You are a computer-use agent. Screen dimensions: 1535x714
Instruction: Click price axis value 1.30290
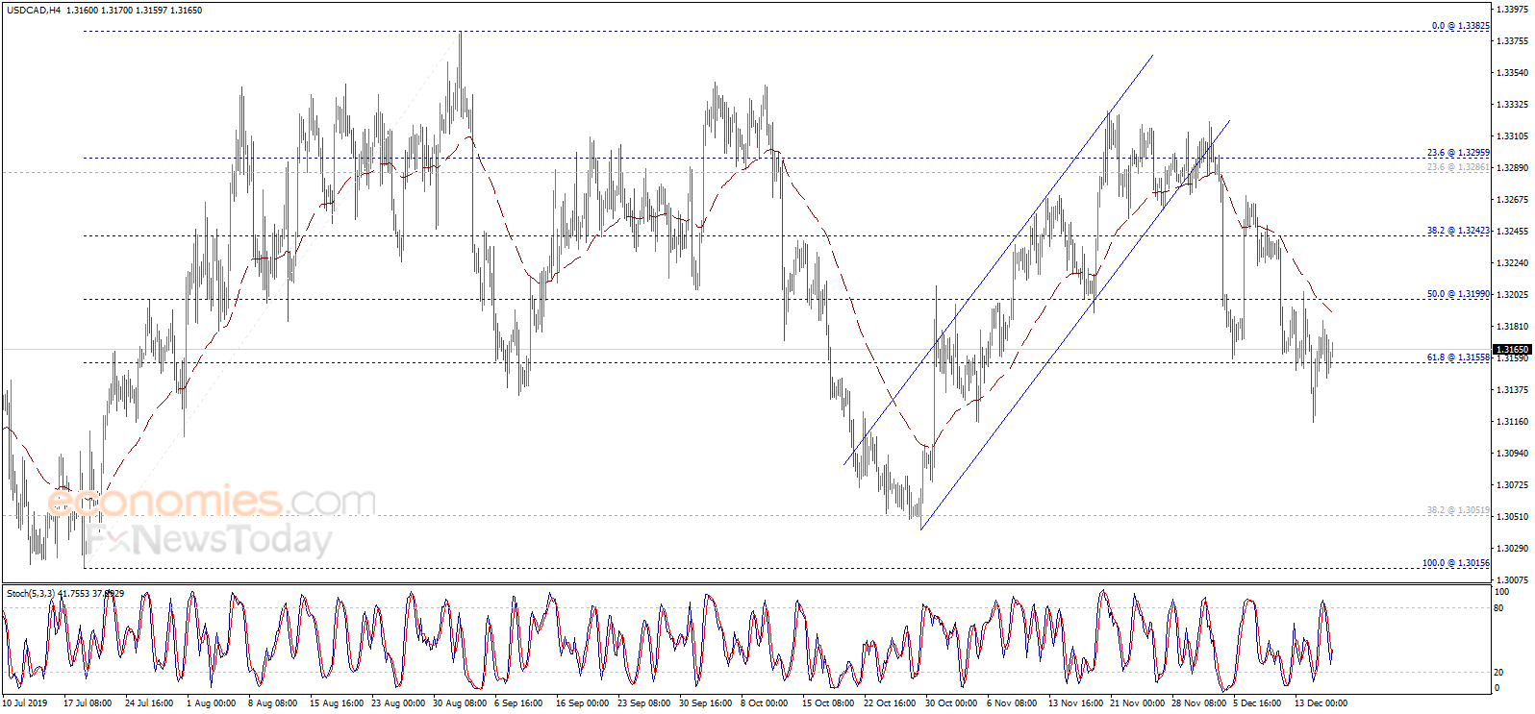[1512, 549]
